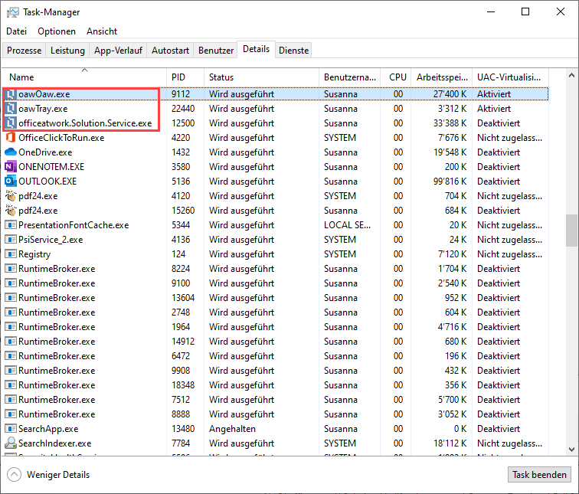Click the oawTray.exe process icon
The width and height of the screenshot is (579, 494).
pos(11,109)
